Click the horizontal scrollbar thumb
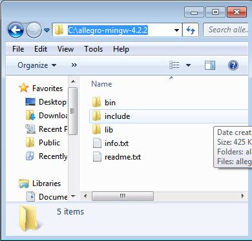This screenshot has width=252, height=241. pyautogui.click(x=123, y=196)
